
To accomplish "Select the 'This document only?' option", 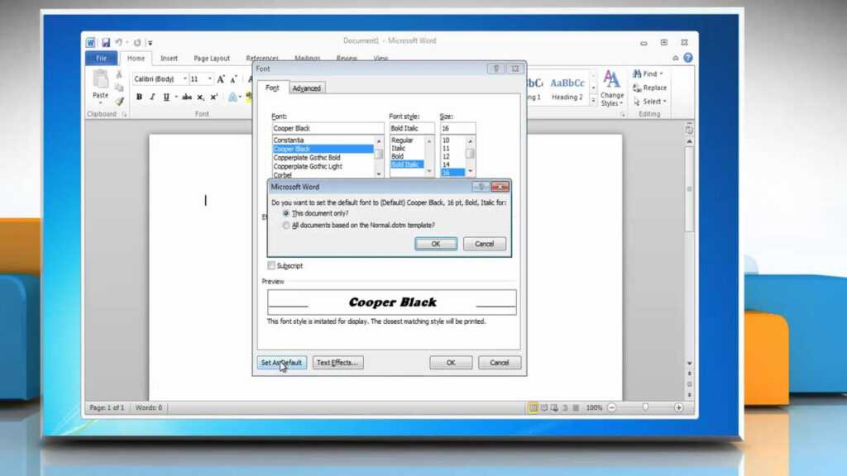I will point(286,213).
